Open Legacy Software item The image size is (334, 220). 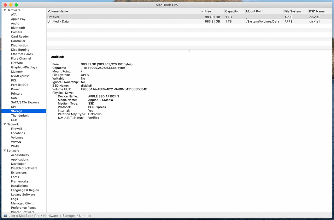(x=23, y=195)
